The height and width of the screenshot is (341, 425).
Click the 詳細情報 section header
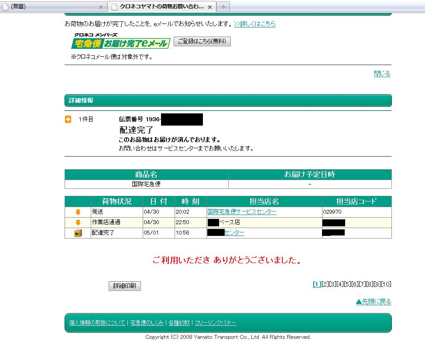click(x=228, y=100)
